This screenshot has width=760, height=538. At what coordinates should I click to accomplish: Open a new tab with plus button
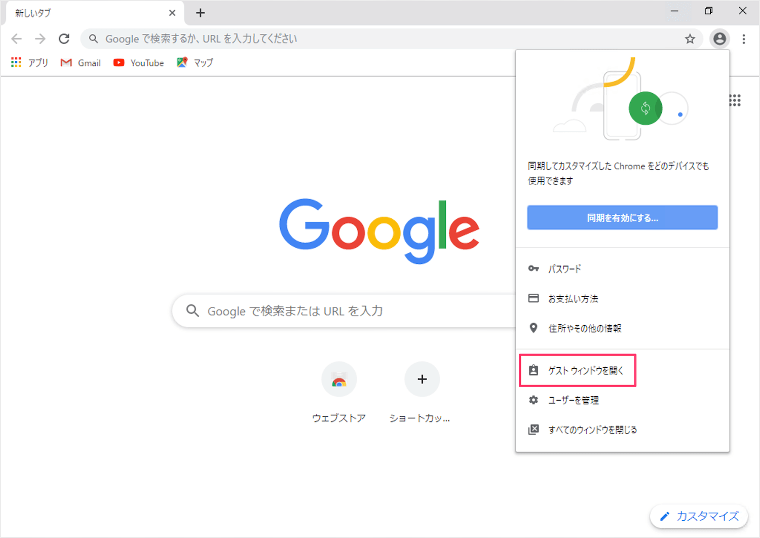point(201,13)
